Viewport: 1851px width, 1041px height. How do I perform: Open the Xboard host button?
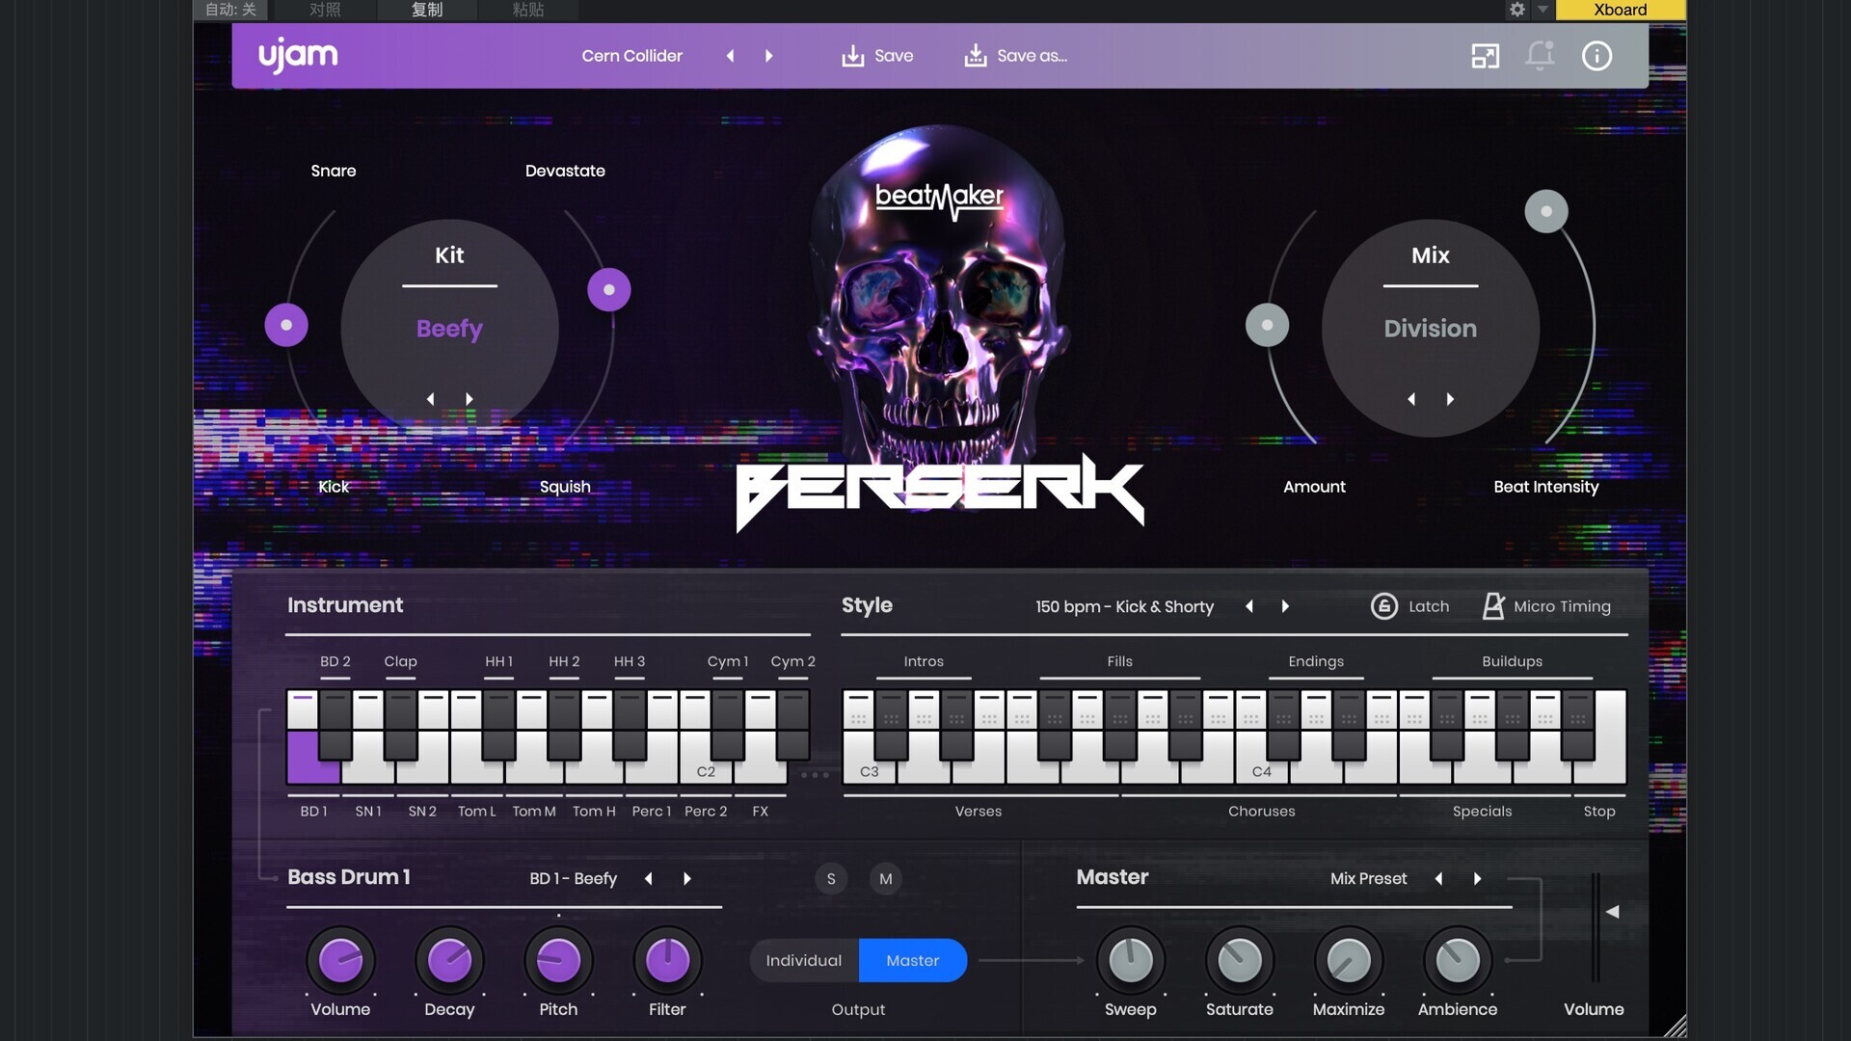click(1621, 10)
